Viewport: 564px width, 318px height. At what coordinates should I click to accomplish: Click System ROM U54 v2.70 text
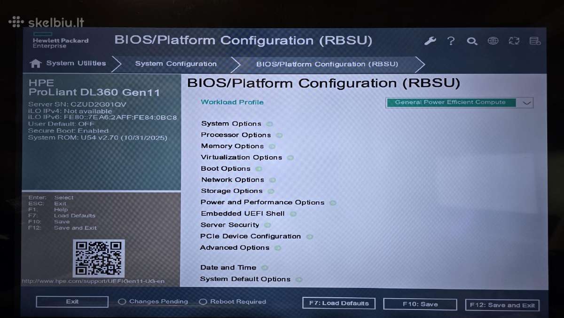click(98, 138)
